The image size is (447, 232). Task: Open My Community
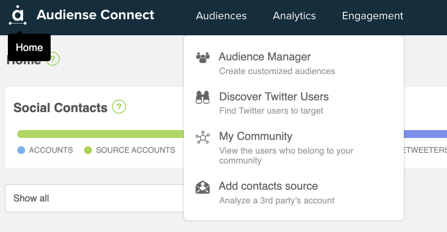point(255,136)
